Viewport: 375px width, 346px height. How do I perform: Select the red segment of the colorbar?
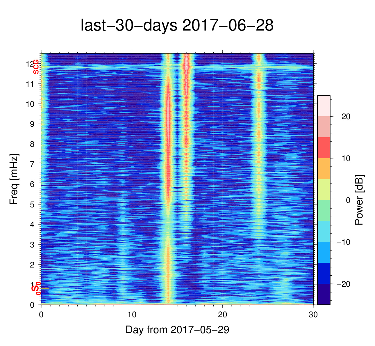coord(324,148)
